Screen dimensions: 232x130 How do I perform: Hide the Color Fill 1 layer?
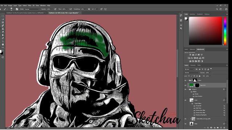click(x=185, y=85)
